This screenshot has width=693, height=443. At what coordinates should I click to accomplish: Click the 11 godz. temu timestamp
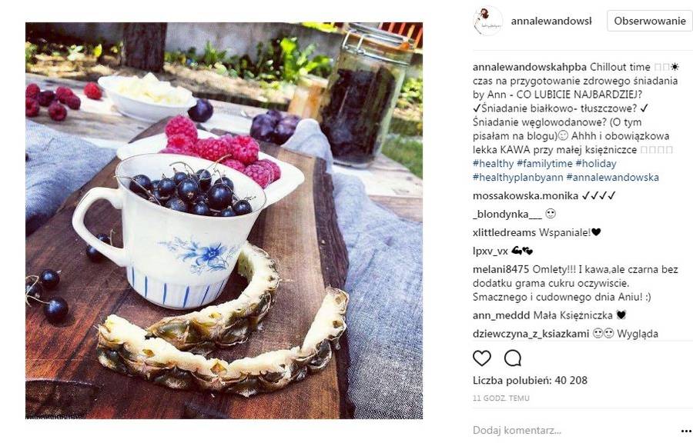tap(500, 398)
